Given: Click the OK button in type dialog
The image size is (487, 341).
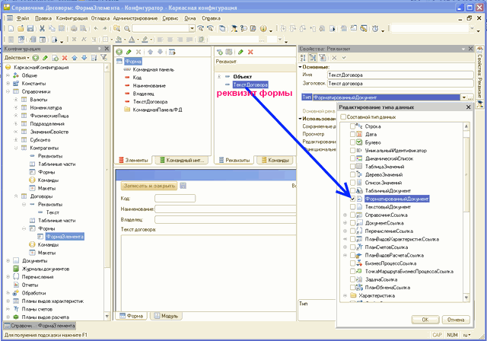Looking at the screenshot, I should click(x=425, y=320).
